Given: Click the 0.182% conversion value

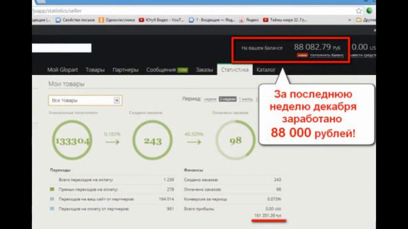Looking at the screenshot, I should [x=112, y=134].
